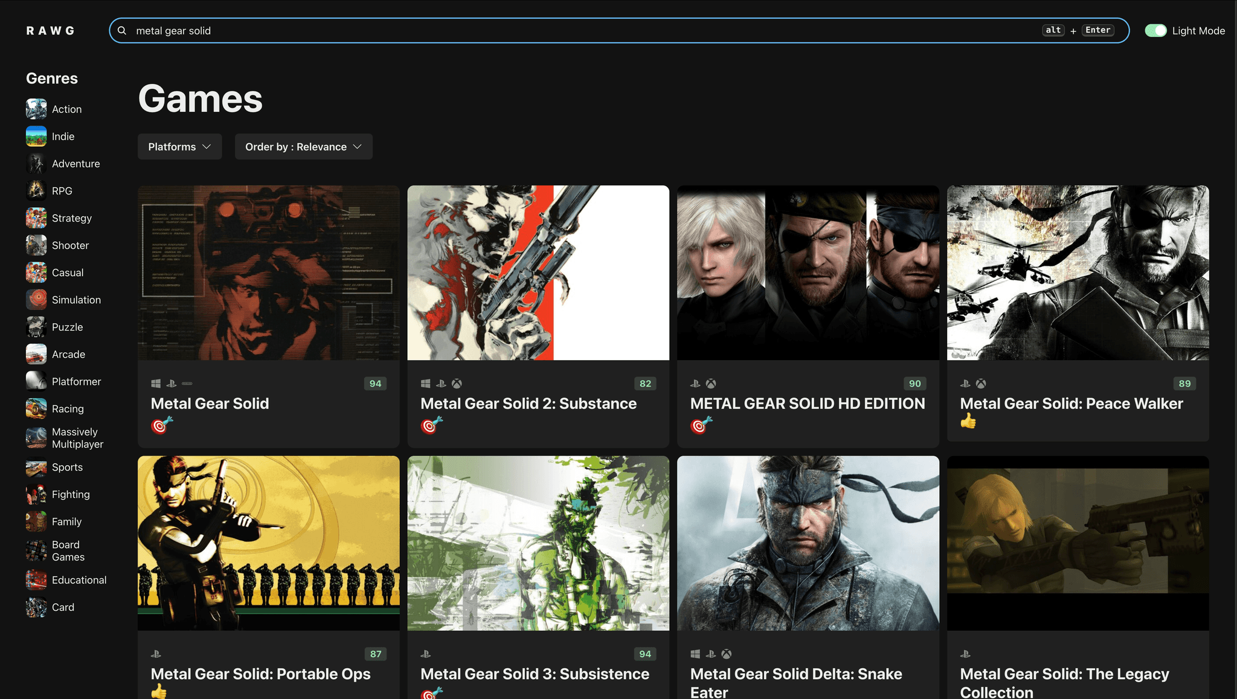Click Xbox icon on Metal Gear Solid: Peace Walker

click(x=981, y=384)
